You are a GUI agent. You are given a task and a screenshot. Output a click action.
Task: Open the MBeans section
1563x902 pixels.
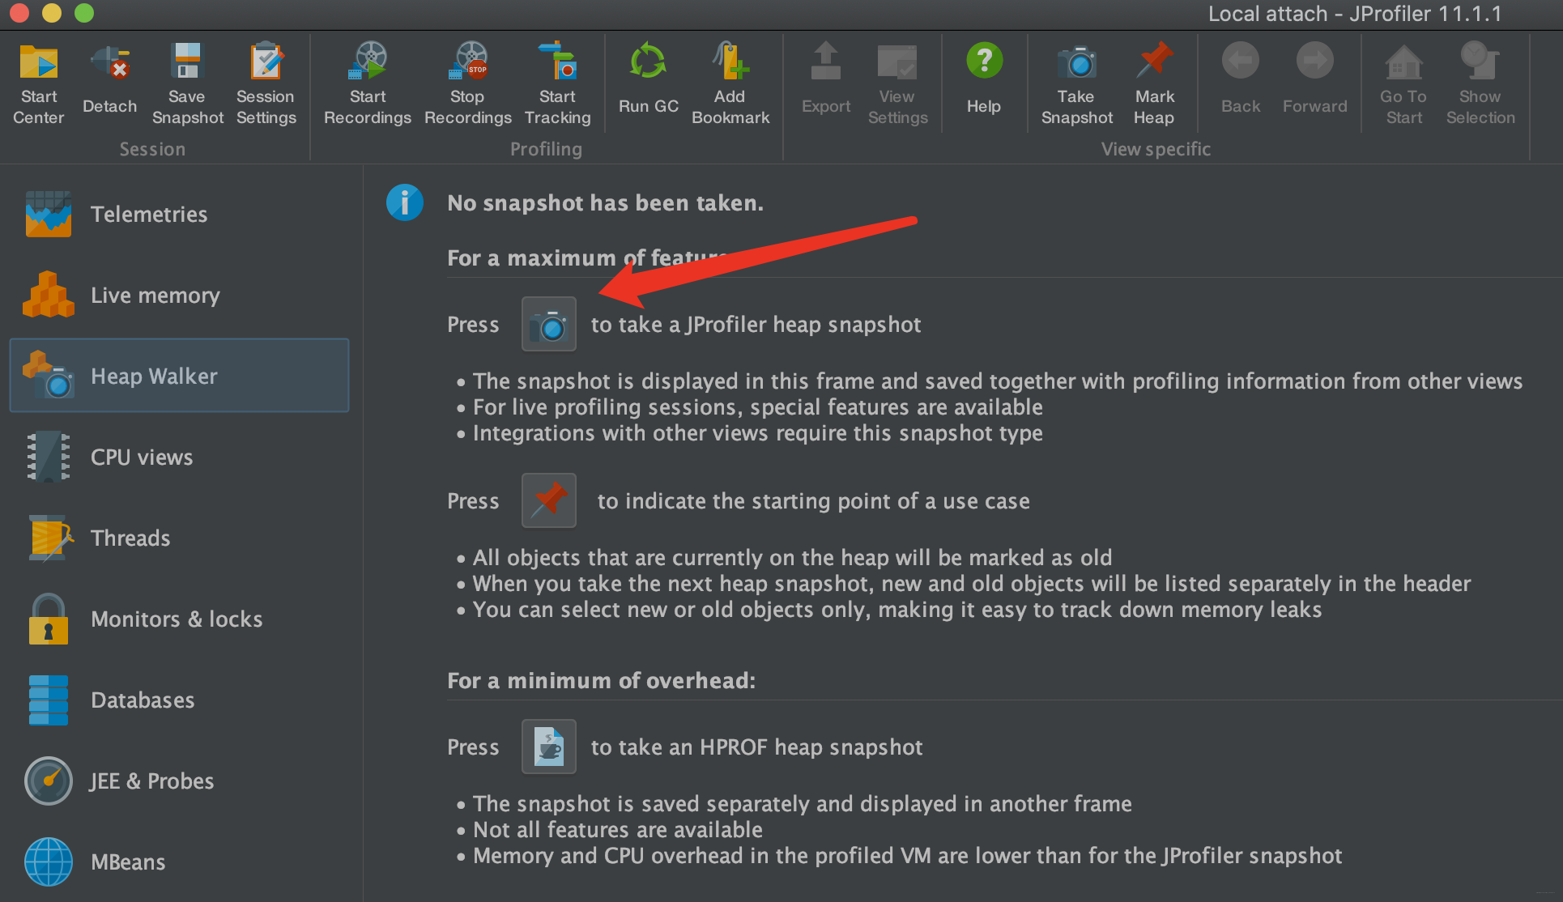point(180,862)
